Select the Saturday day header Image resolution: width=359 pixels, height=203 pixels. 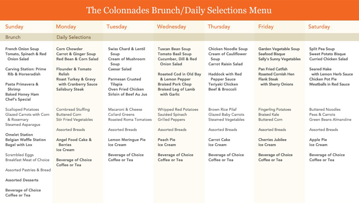point(319,27)
